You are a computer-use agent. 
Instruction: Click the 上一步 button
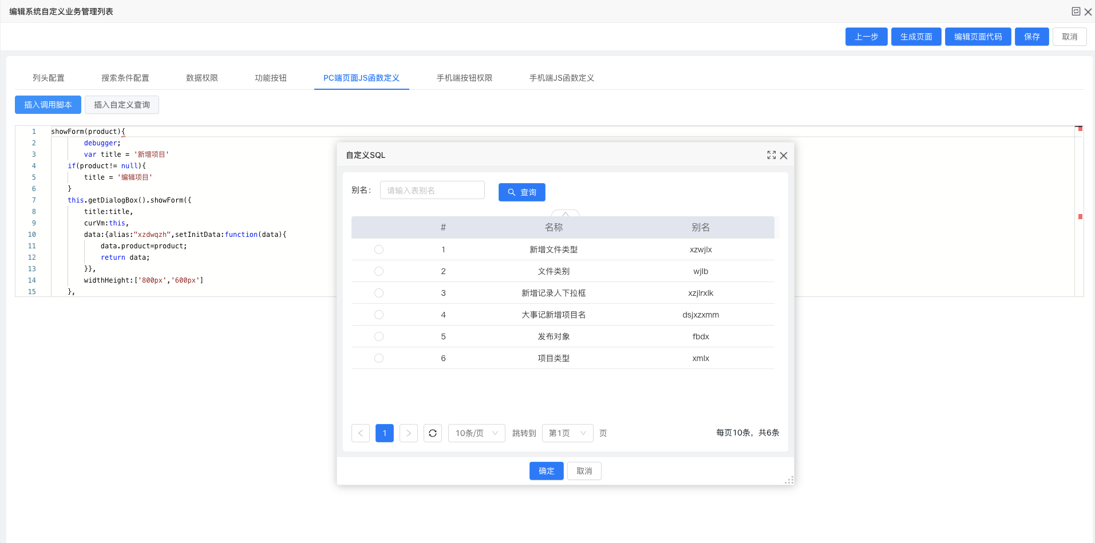pos(867,37)
